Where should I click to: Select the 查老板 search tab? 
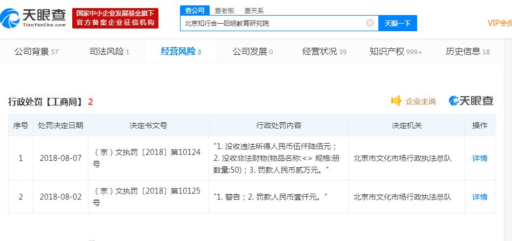[224, 10]
